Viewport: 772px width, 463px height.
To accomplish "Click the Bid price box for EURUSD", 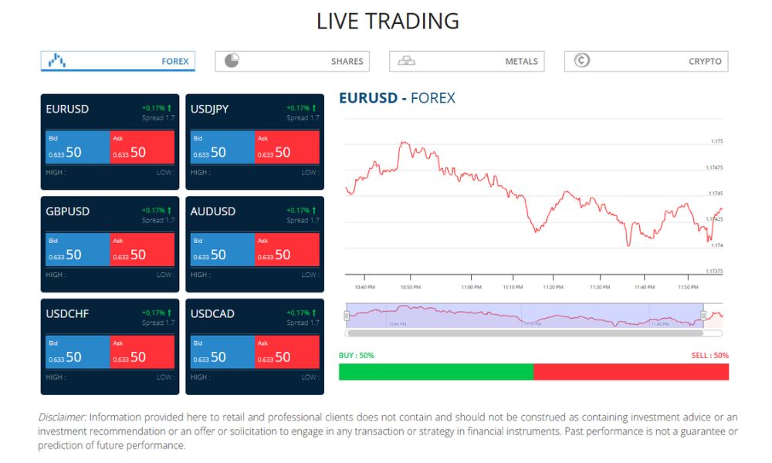I will [76, 147].
